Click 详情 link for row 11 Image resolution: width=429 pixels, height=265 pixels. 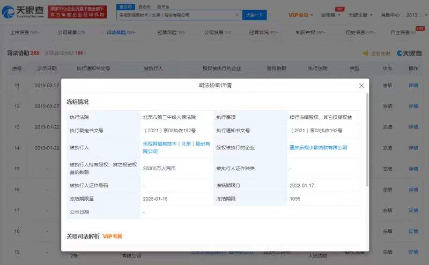[413, 86]
